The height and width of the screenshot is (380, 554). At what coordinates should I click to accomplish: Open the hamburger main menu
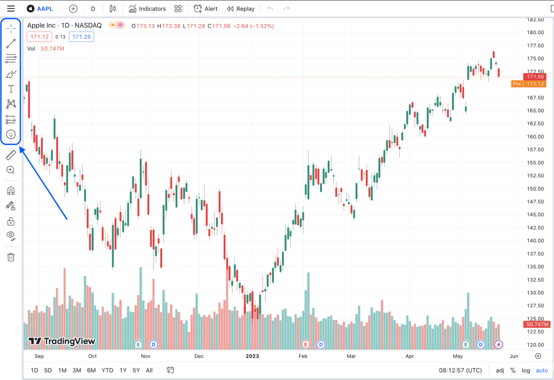11,9
